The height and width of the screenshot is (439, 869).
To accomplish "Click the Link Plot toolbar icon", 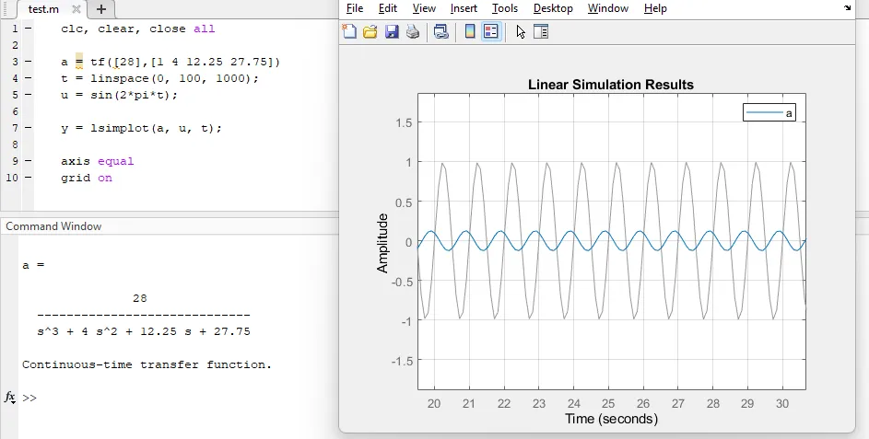I will pos(441,32).
